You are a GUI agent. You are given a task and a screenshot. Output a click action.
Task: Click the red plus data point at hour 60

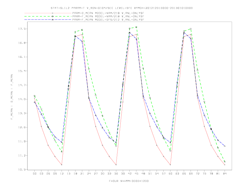pyautogui.click(x=170, y=165)
